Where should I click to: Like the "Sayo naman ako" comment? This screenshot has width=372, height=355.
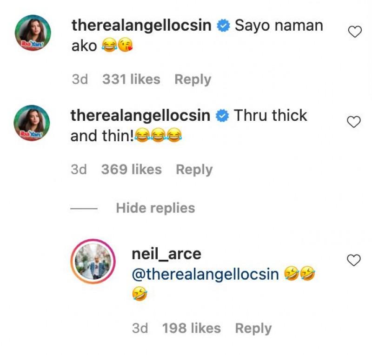pos(355,32)
